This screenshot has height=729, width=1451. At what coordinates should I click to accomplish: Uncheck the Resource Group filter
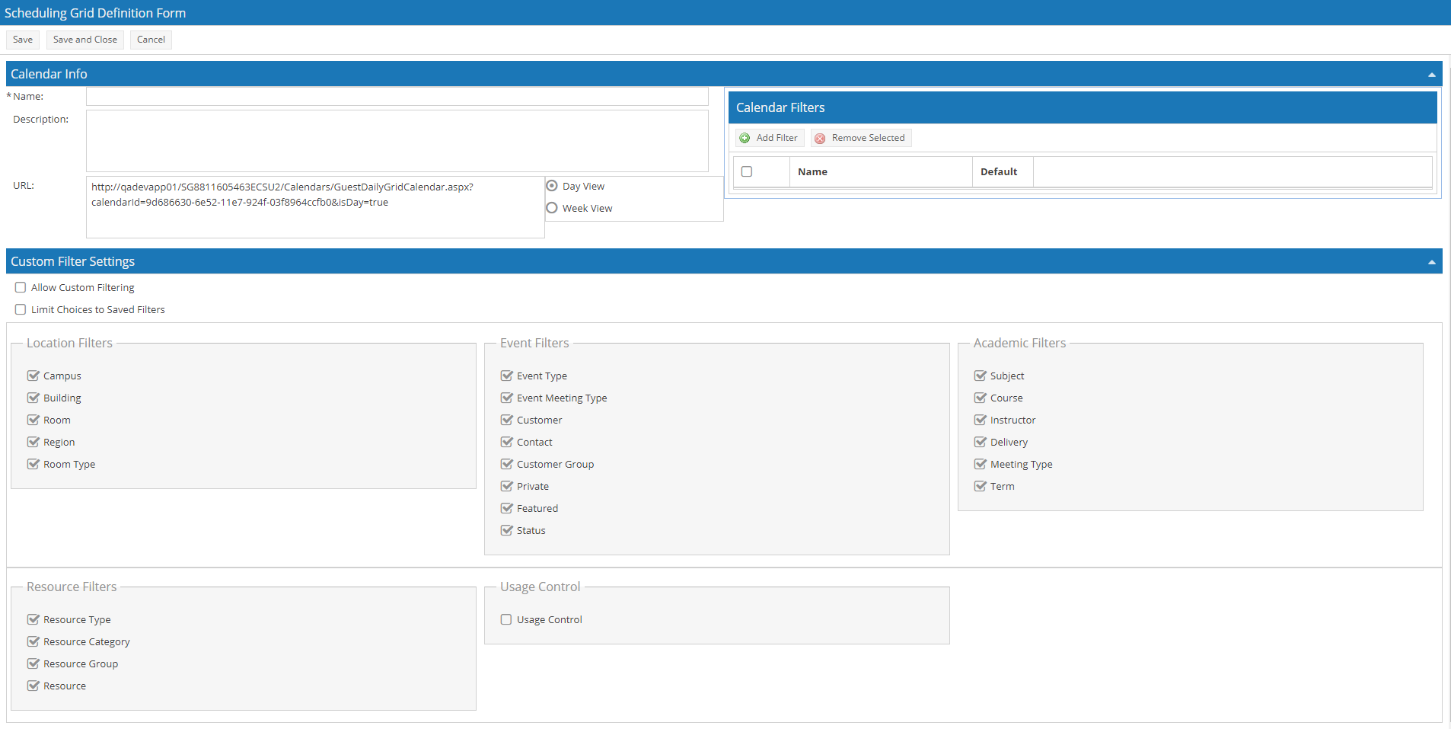tap(33, 663)
